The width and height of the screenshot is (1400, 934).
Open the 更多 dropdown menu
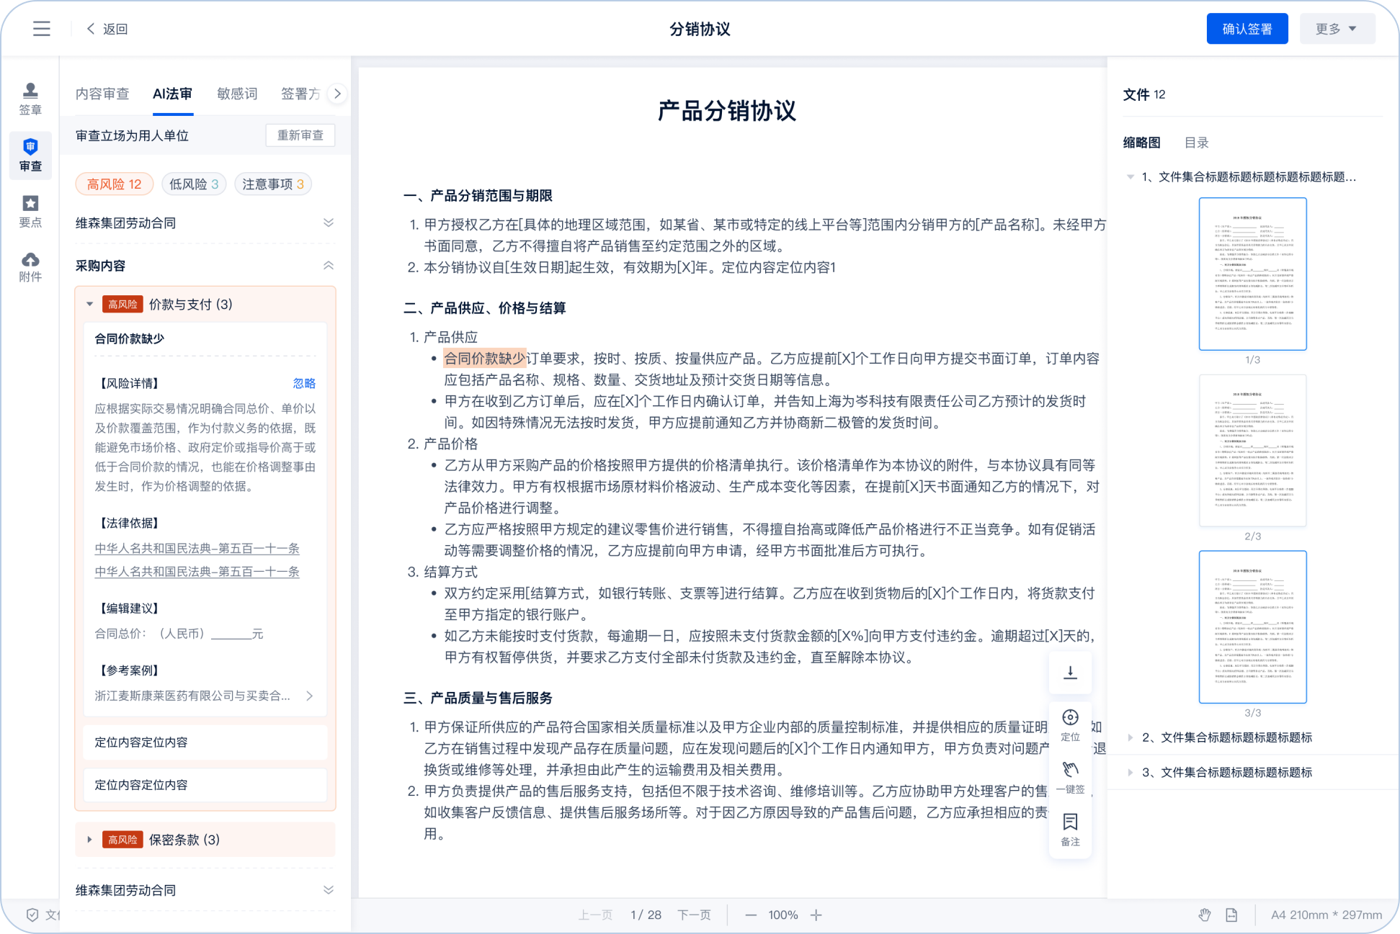1337,29
